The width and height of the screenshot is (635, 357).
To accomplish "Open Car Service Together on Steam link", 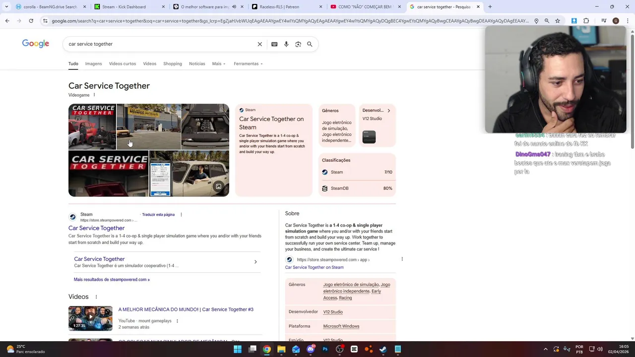I will pyautogui.click(x=314, y=267).
